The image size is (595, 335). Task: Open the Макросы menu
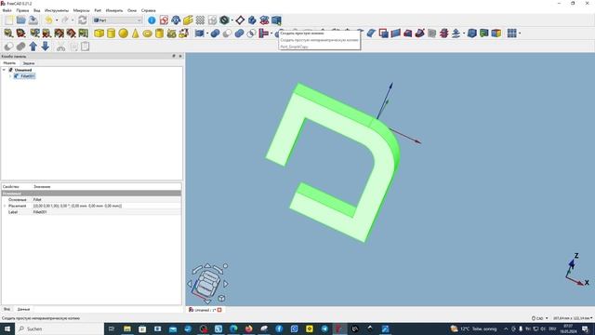[x=81, y=10]
